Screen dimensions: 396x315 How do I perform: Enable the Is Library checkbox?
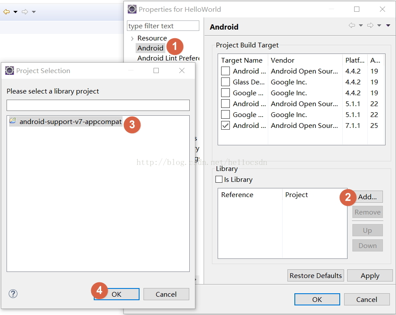tap(219, 179)
